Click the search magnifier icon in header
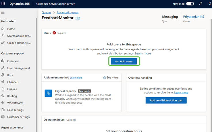 point(201,4)
